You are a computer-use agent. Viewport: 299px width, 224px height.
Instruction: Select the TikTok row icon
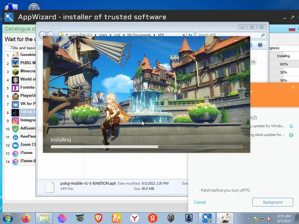point(15,113)
